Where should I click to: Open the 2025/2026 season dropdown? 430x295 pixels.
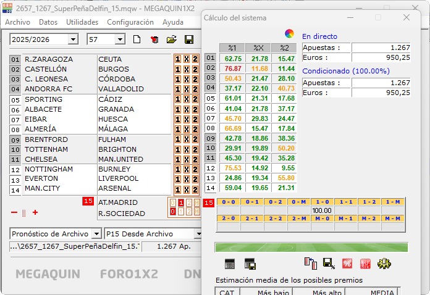[x=73, y=39]
